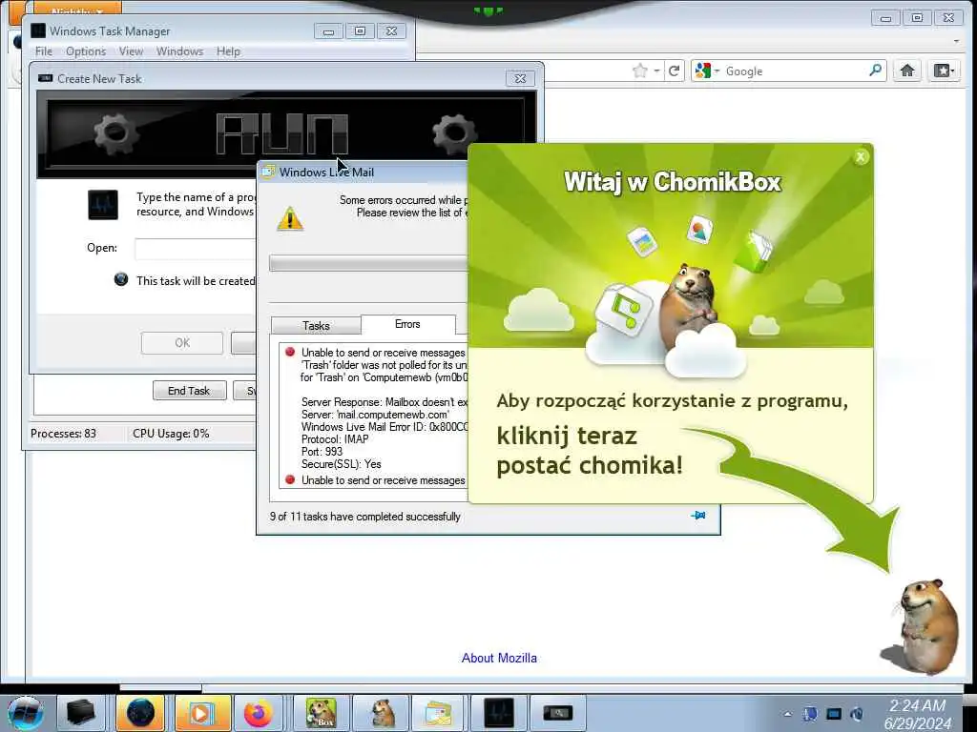This screenshot has width=977, height=732.
Task: Open the hamster figure taskbar icon
Action: pyautogui.click(x=382, y=713)
